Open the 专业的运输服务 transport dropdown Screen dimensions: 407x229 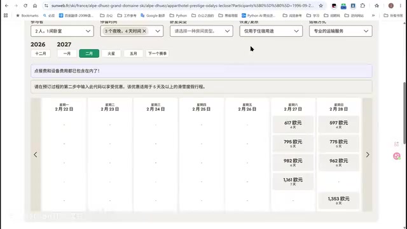[341, 31]
